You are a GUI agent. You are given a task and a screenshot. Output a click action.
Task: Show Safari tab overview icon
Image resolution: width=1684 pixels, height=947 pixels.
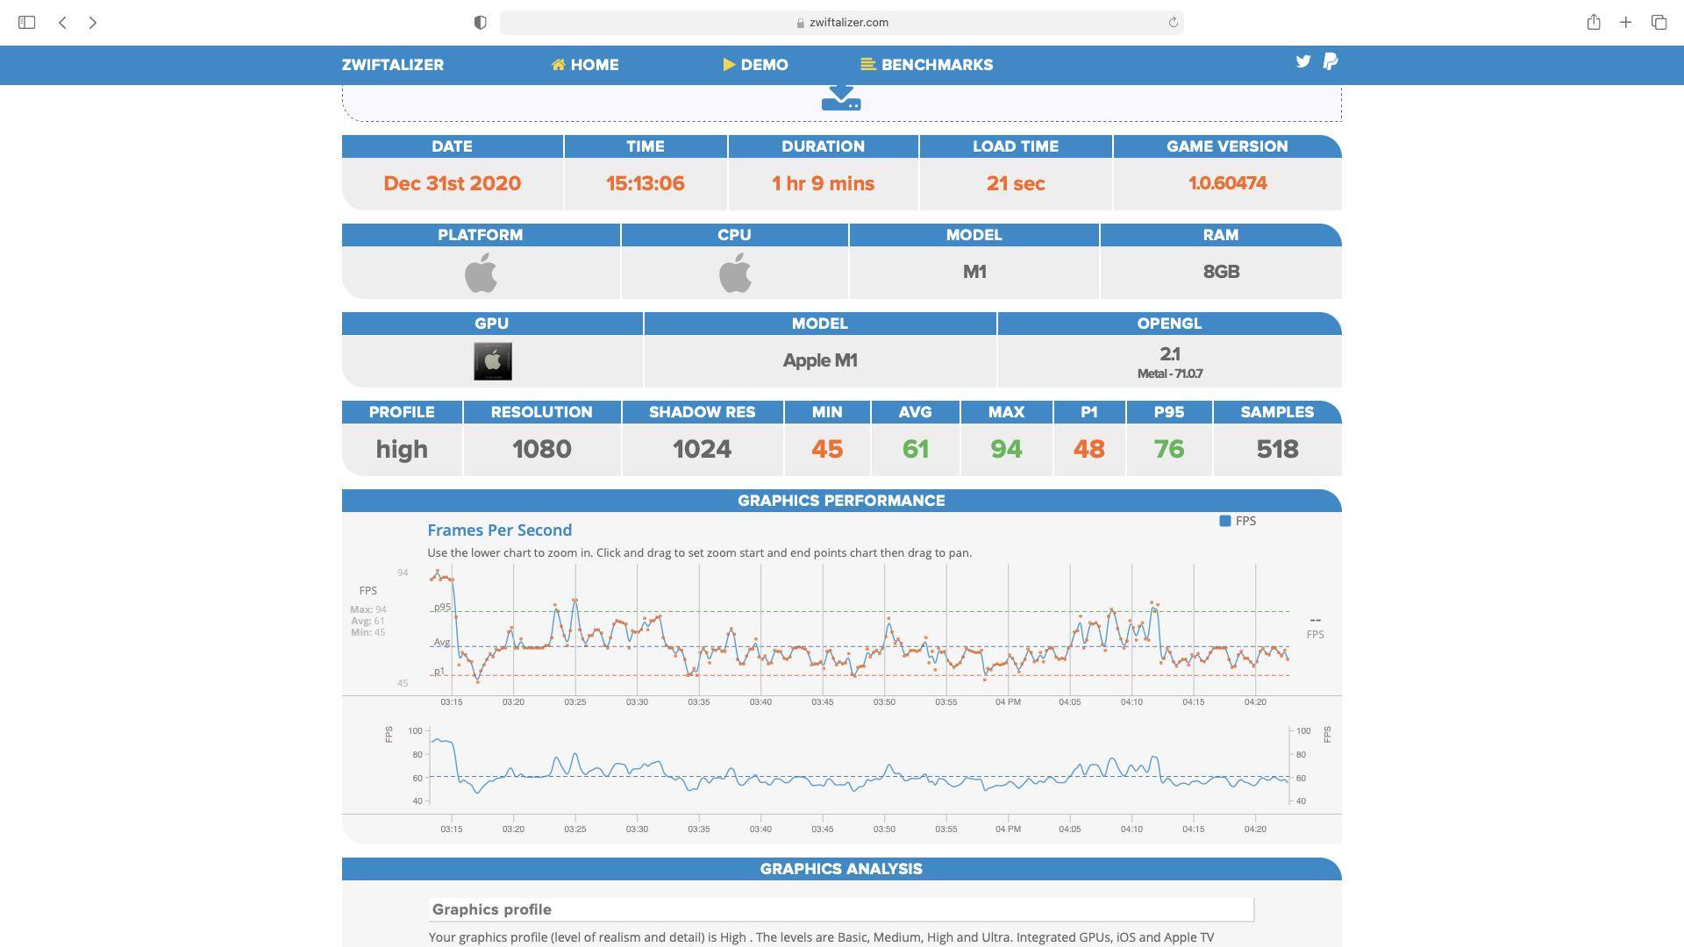(x=1659, y=23)
